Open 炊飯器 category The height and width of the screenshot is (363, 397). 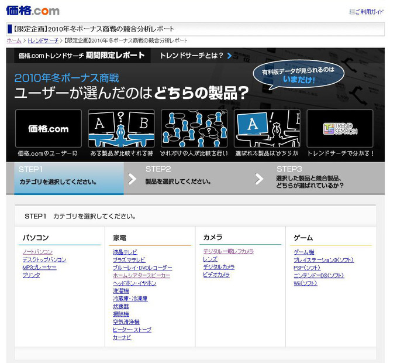coord(121,306)
